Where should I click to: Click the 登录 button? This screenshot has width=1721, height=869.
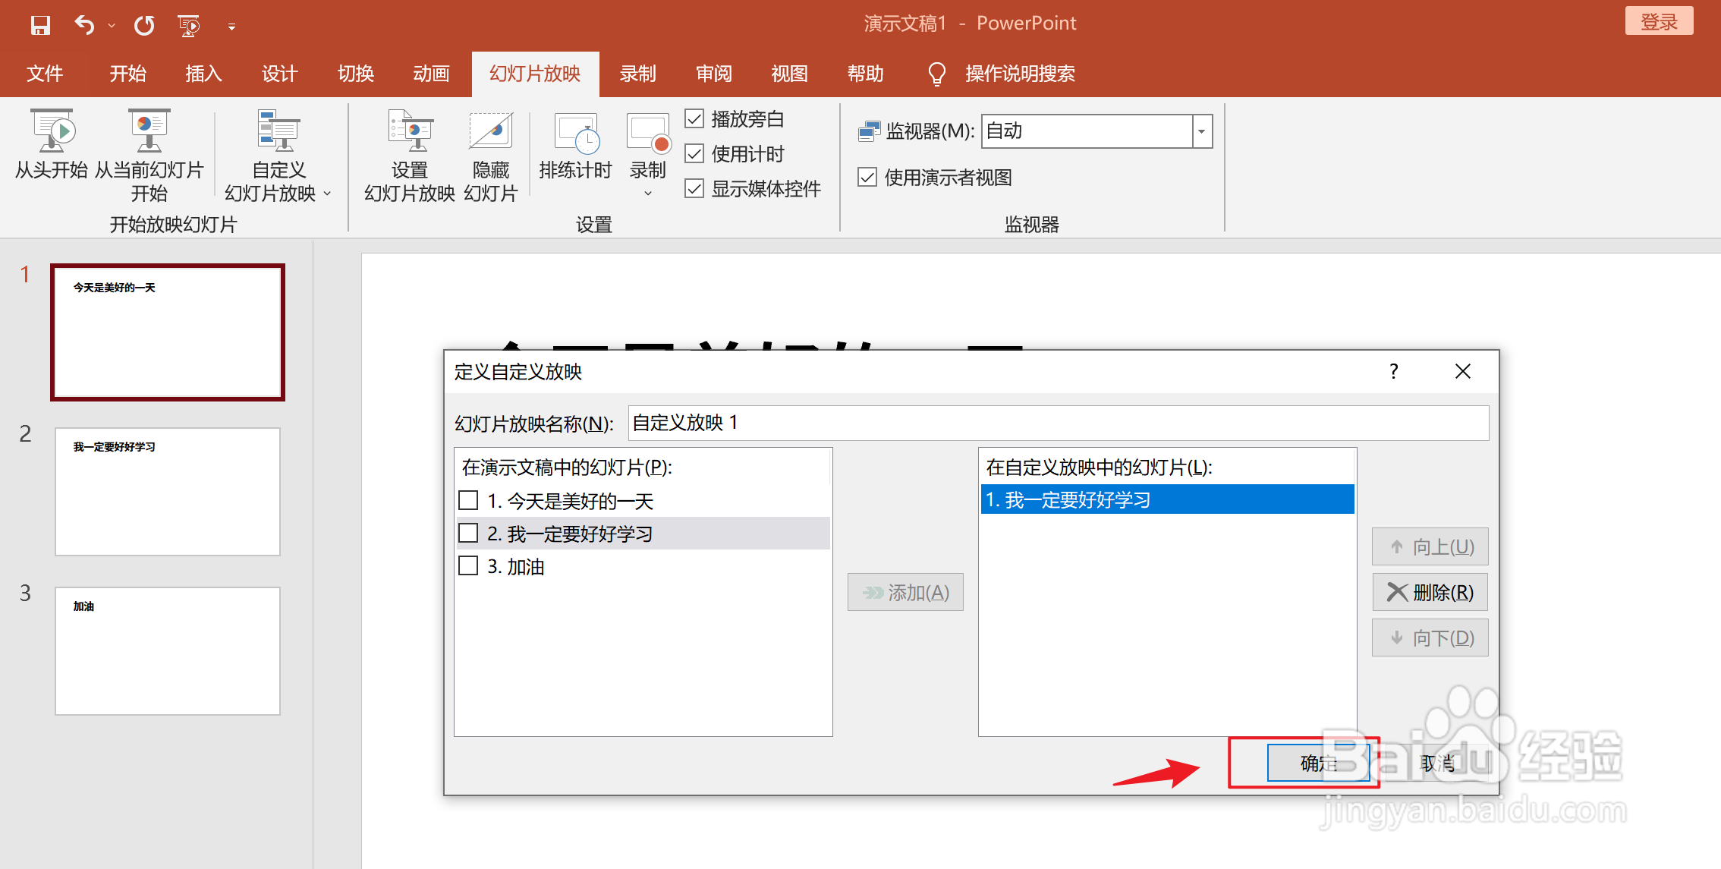pos(1659,21)
